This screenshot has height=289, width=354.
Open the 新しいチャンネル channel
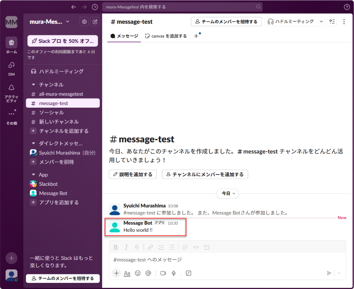point(63,122)
